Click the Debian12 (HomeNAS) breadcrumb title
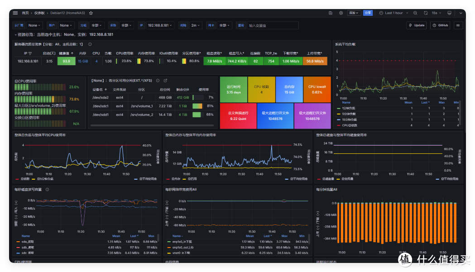475x272 pixels. click(x=67, y=13)
